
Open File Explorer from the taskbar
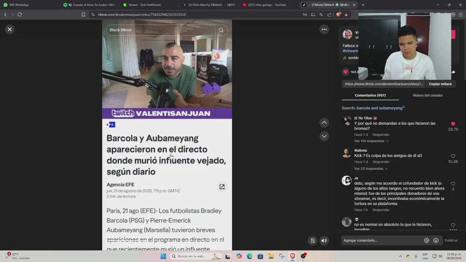click(x=271, y=256)
